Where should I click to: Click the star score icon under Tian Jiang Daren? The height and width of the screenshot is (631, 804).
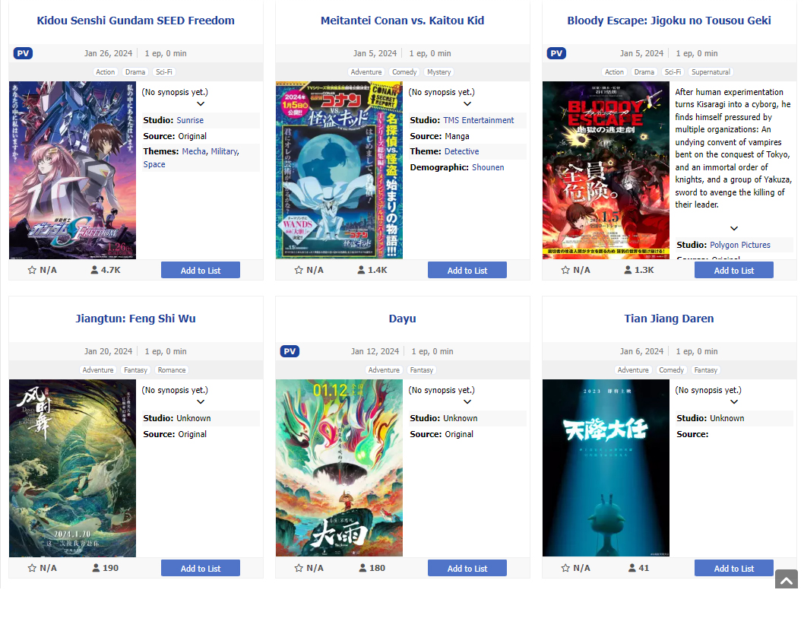coord(565,568)
